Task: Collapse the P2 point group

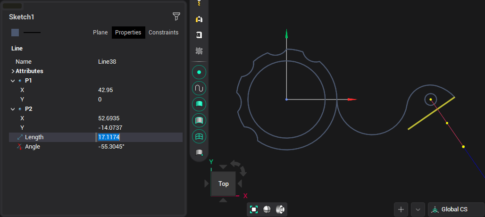Action: point(13,109)
